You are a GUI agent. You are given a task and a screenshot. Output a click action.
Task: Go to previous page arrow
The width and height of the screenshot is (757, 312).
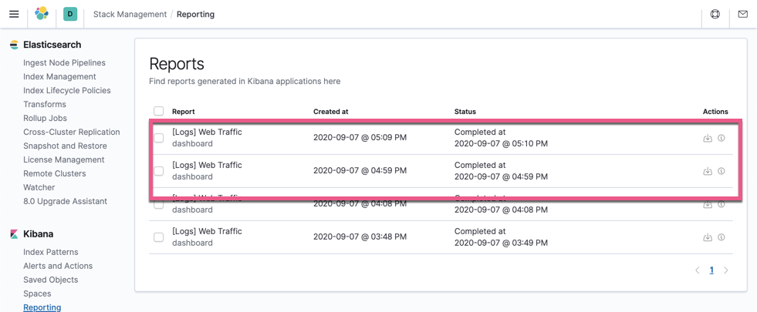[x=697, y=270]
